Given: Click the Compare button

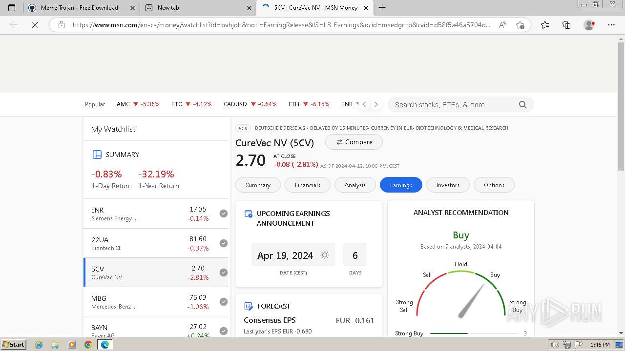Looking at the screenshot, I should 354,142.
